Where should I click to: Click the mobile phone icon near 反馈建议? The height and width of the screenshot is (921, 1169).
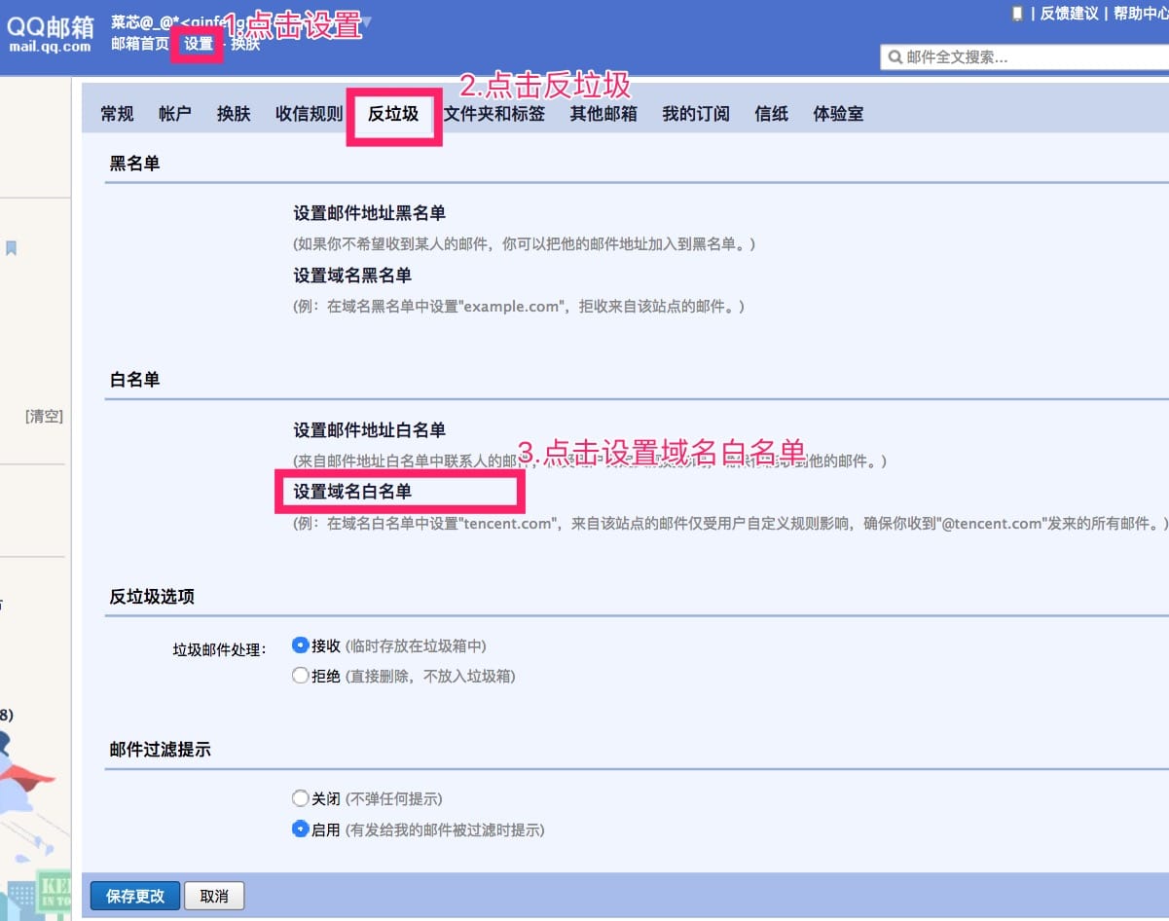1017,14
